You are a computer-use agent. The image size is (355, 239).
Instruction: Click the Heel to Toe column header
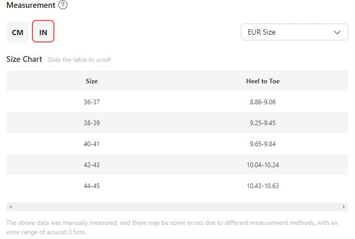(x=262, y=81)
